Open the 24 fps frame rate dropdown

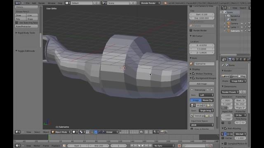click(240, 115)
